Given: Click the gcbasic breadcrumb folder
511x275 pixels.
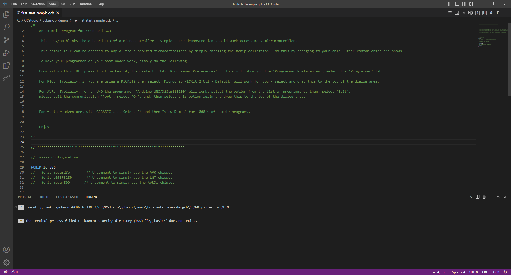Looking at the screenshot, I should pos(48,20).
